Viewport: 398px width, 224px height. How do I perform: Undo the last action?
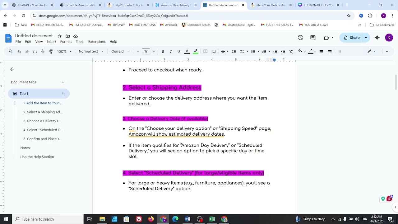[19, 51]
